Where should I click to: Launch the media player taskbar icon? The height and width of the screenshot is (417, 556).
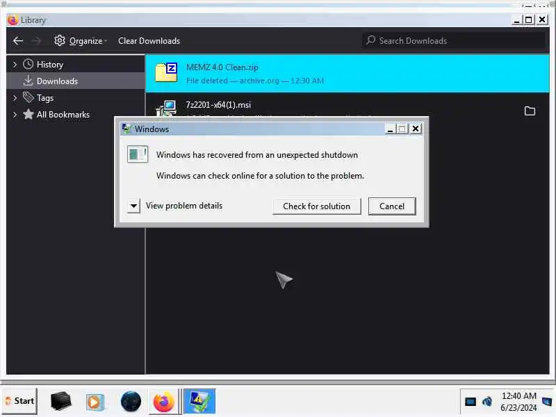95,402
